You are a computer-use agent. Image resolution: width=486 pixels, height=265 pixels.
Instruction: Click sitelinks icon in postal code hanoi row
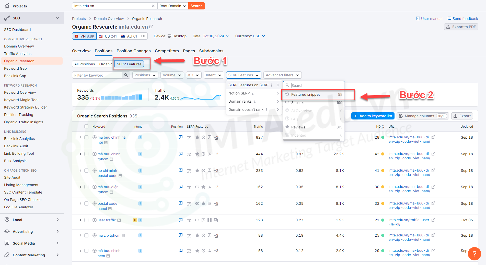(x=197, y=203)
